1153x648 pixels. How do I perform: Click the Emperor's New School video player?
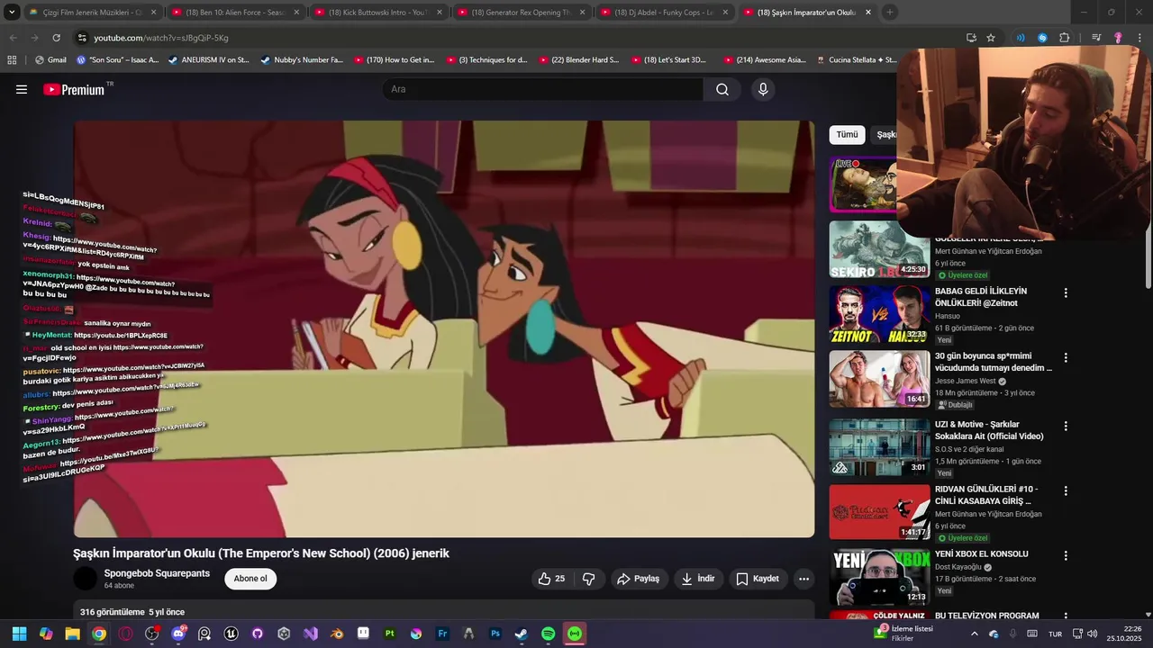444,329
